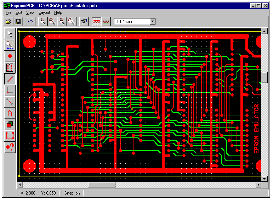Maximize the ExpressPCB window
This screenshot has width=273, height=202.
click(259, 6)
